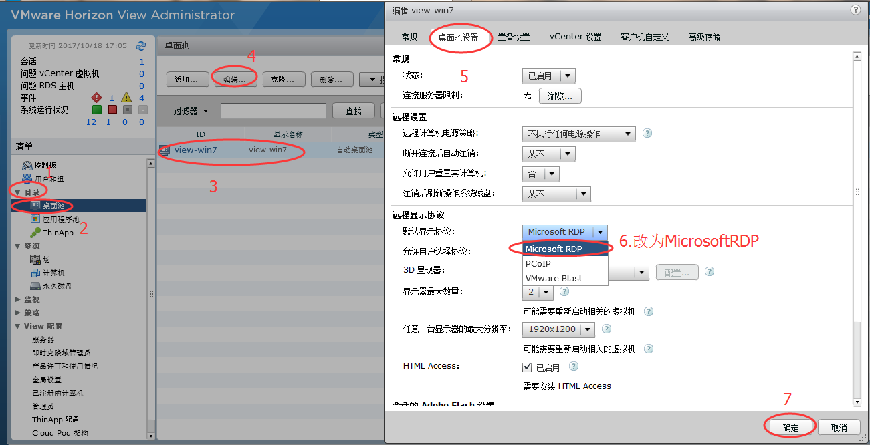Screen dimensions: 870x445
Task: Choose Microsoft RDP from protocol list
Action: click(565, 249)
